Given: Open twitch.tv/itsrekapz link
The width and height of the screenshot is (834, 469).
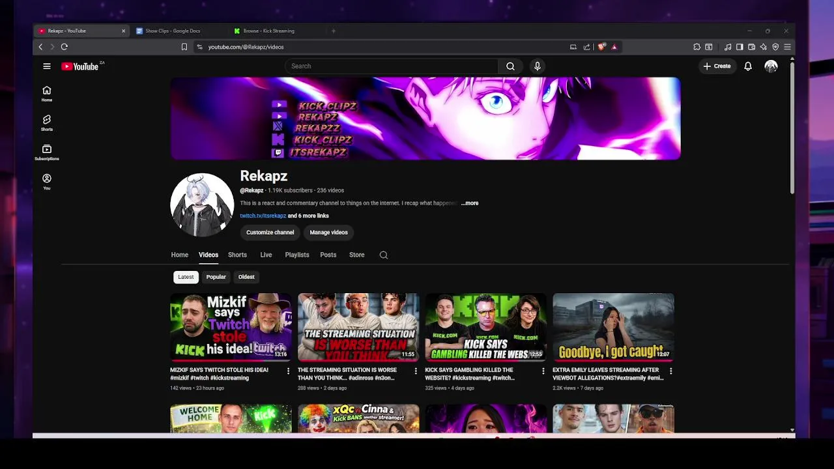Looking at the screenshot, I should 263,216.
